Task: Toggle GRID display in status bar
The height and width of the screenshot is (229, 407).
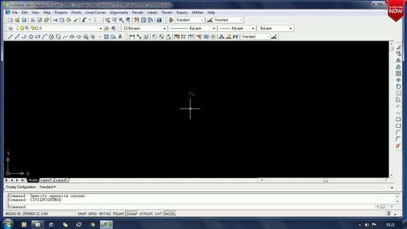Action: point(92,214)
